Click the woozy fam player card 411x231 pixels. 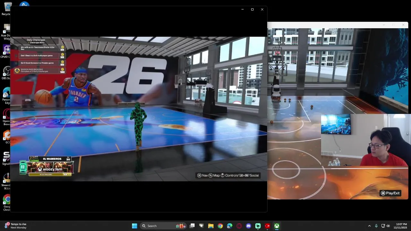(x=50, y=167)
